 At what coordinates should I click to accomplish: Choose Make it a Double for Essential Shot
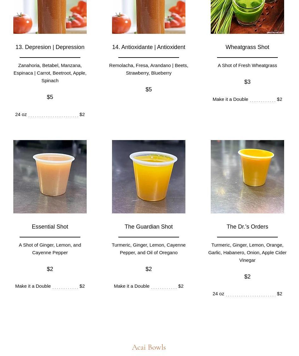[x=50, y=286]
